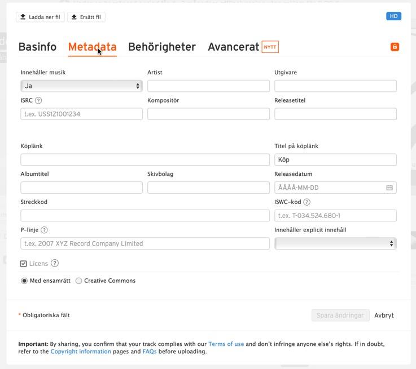Screen dimensions: 416x369
Task: Open the Releasedatum calendar picker
Action: 389,188
